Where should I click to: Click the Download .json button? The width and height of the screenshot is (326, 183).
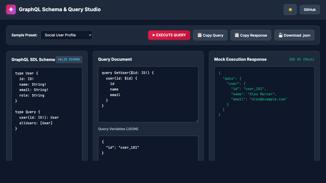294,35
